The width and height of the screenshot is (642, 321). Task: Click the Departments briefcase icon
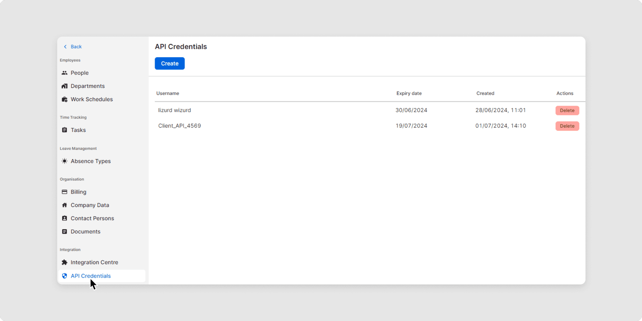64,86
